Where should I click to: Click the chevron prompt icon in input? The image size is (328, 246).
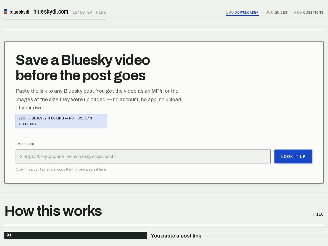point(21,157)
